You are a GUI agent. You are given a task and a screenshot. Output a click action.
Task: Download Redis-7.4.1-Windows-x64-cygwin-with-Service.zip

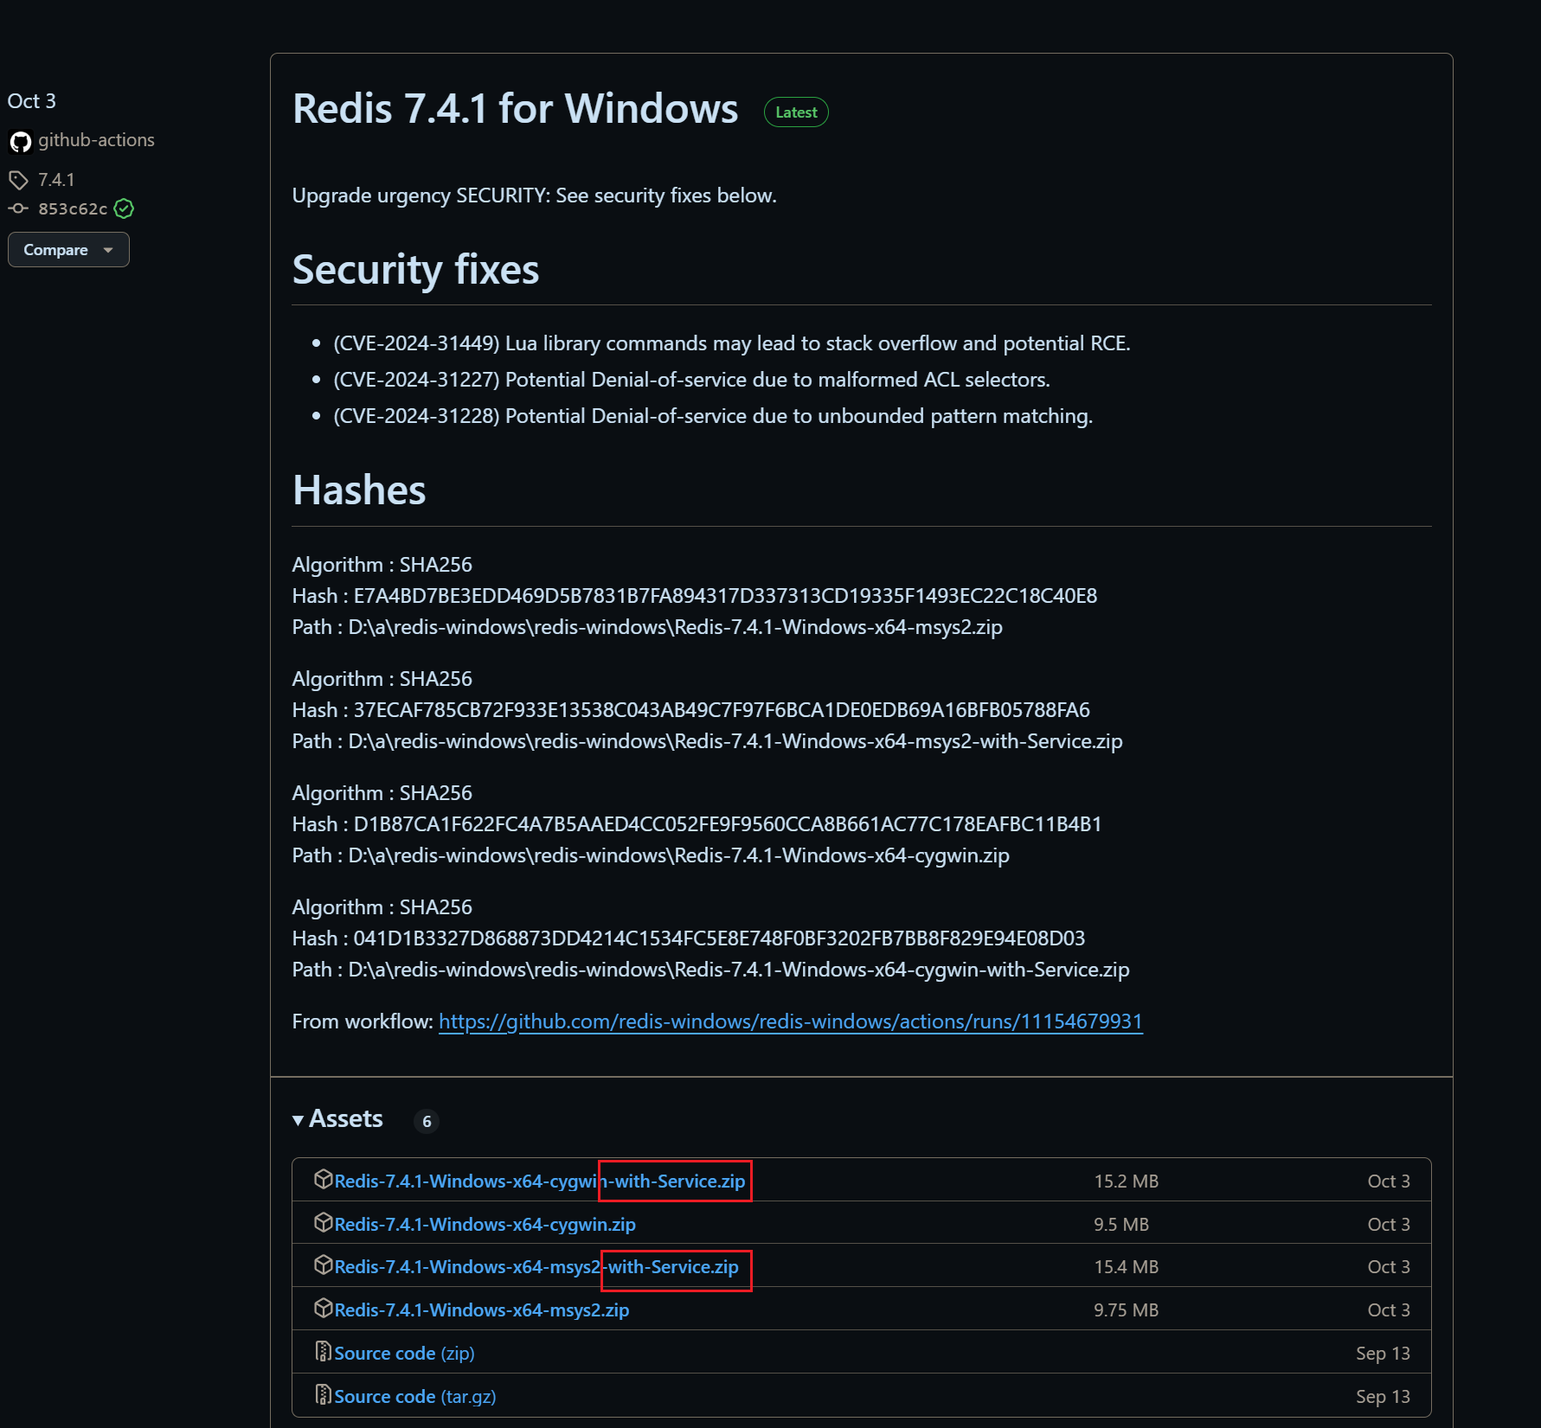coord(540,1181)
